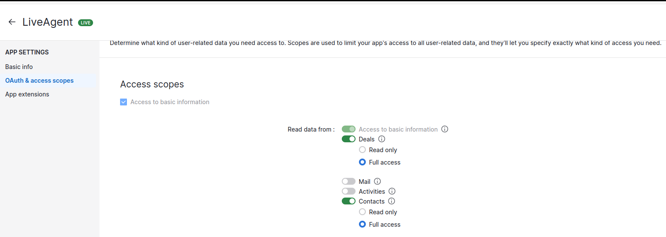This screenshot has height=237, width=666.
Task: Click the green LIVE status badge
Action: point(85,23)
